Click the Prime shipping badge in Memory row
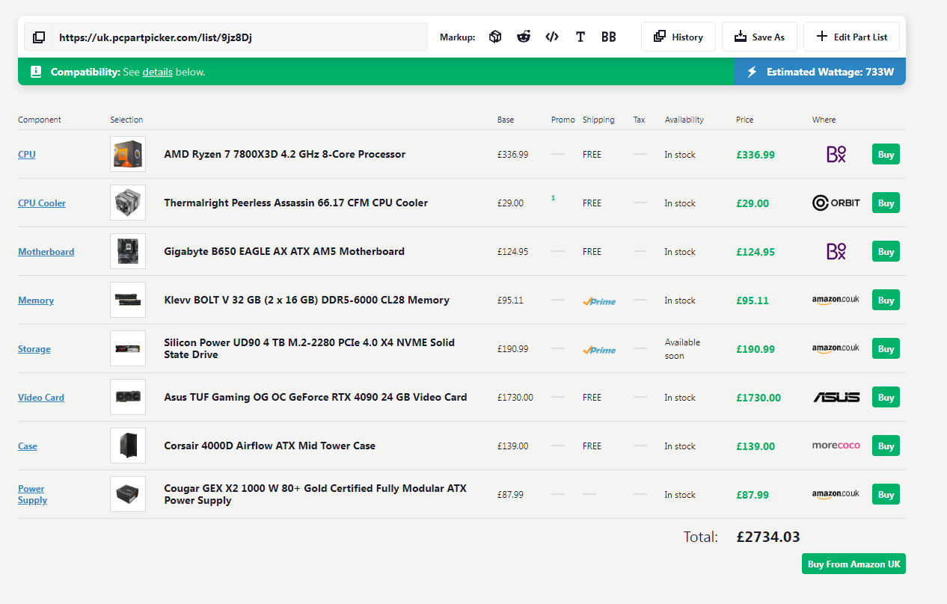Image resolution: width=947 pixels, height=604 pixels. [x=599, y=301]
